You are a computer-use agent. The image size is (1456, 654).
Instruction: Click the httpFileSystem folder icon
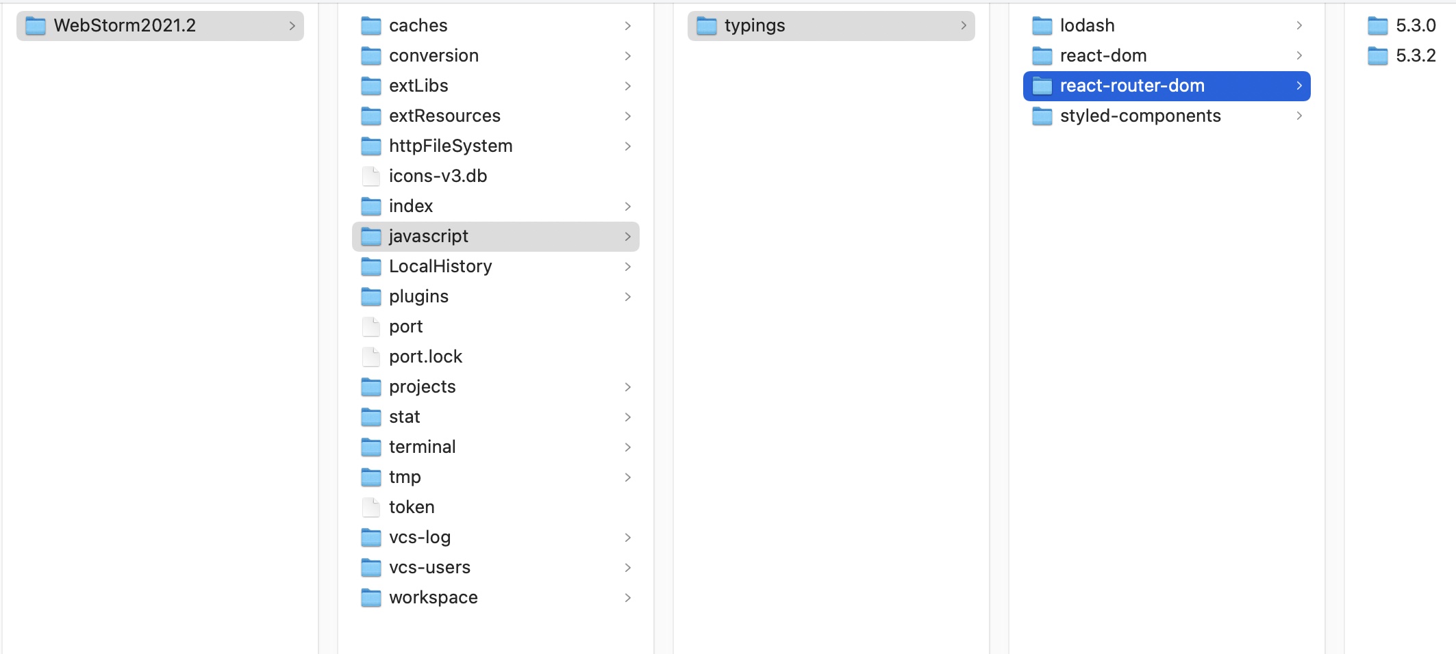(371, 146)
